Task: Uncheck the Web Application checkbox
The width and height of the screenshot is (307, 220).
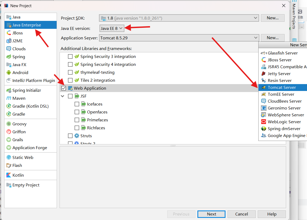Action: (x=64, y=88)
